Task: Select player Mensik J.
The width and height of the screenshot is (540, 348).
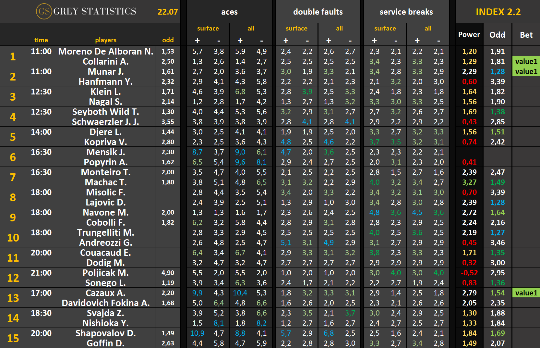Action: click(106, 152)
